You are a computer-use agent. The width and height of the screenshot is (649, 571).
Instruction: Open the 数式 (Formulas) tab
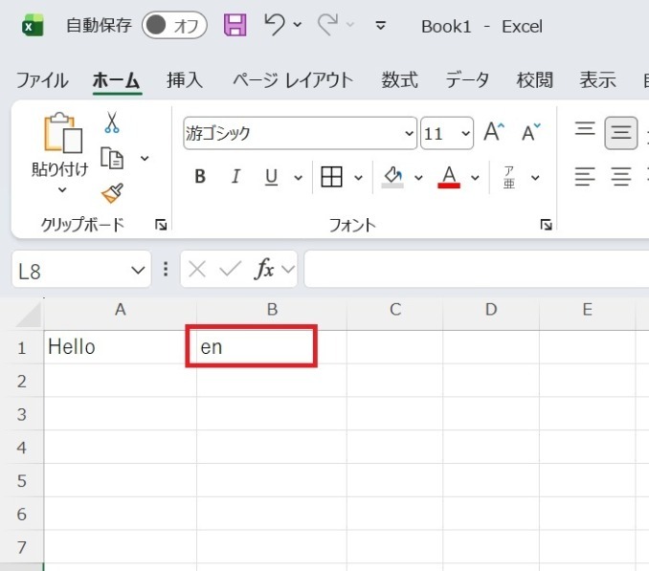click(399, 79)
